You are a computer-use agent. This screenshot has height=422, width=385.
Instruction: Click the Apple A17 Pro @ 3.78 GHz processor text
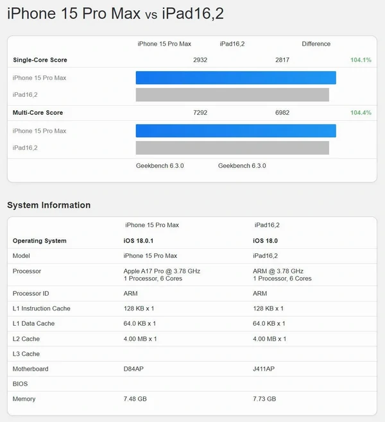click(162, 271)
